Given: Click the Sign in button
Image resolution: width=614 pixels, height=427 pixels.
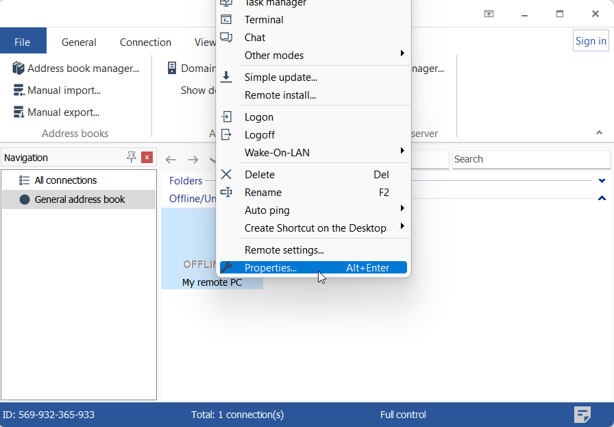Looking at the screenshot, I should [x=590, y=41].
